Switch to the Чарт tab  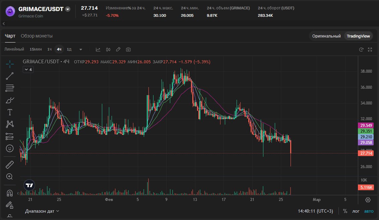point(10,36)
